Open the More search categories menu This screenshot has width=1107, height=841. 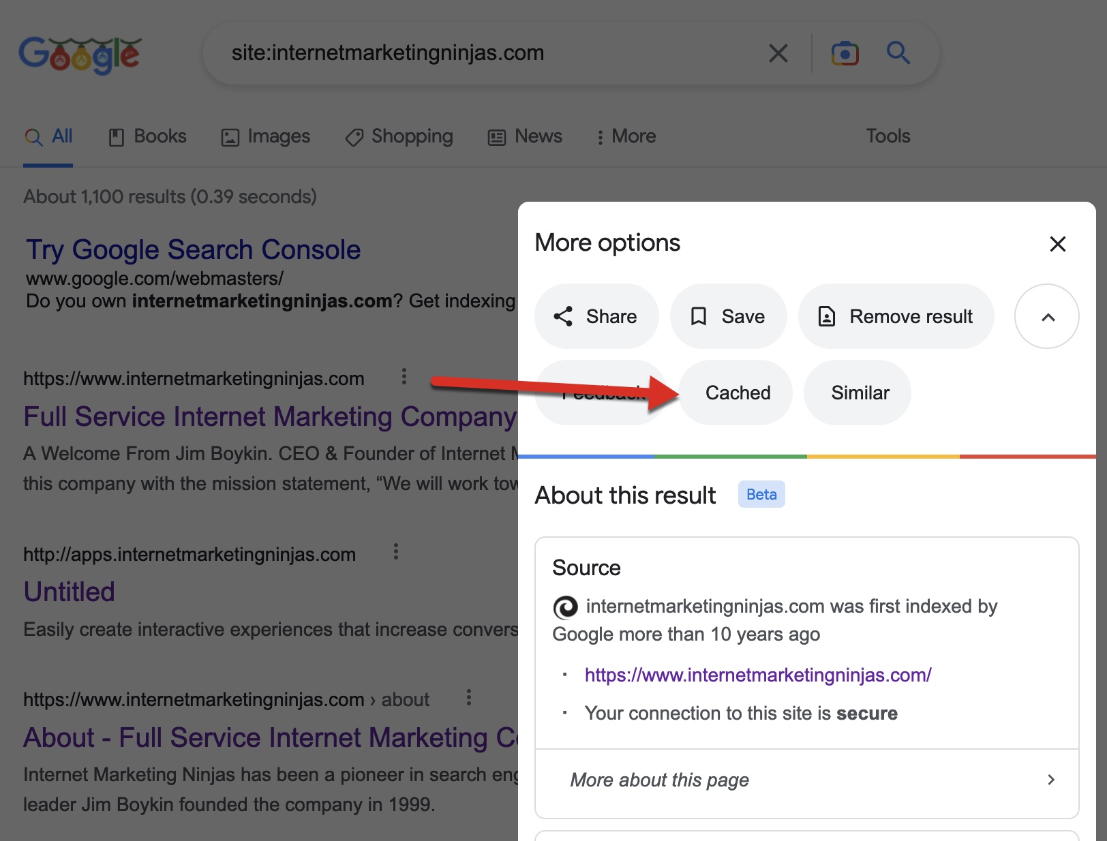coord(626,136)
